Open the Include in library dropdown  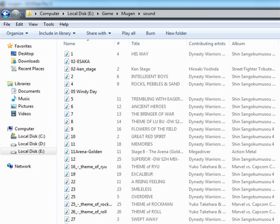(57, 34)
